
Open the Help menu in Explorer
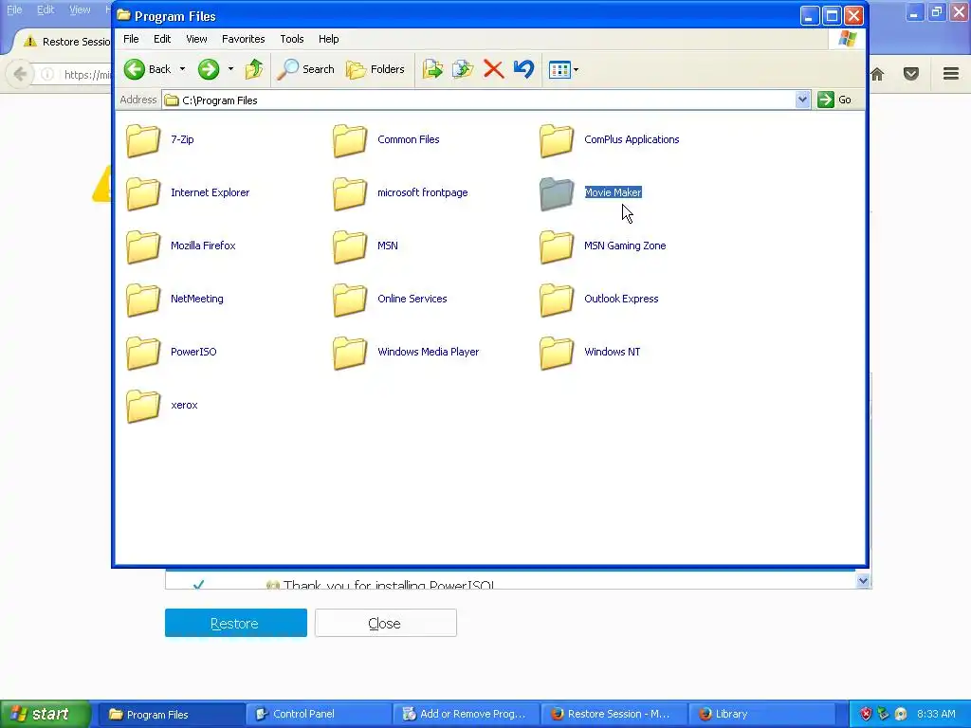tap(329, 39)
